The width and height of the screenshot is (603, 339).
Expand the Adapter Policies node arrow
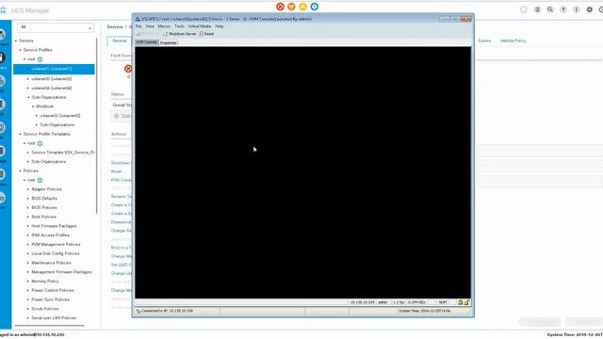pyautogui.click(x=28, y=189)
